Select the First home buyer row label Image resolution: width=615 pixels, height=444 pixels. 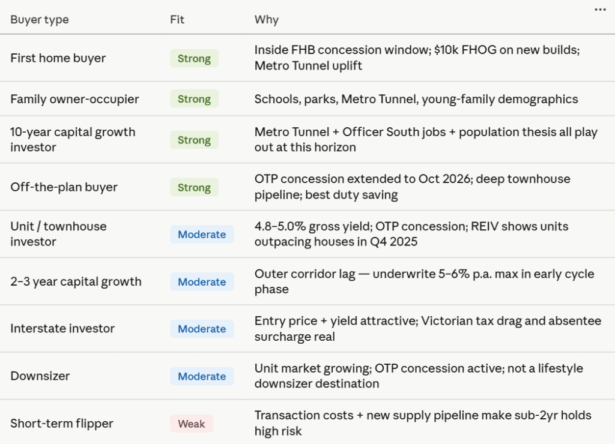point(58,58)
